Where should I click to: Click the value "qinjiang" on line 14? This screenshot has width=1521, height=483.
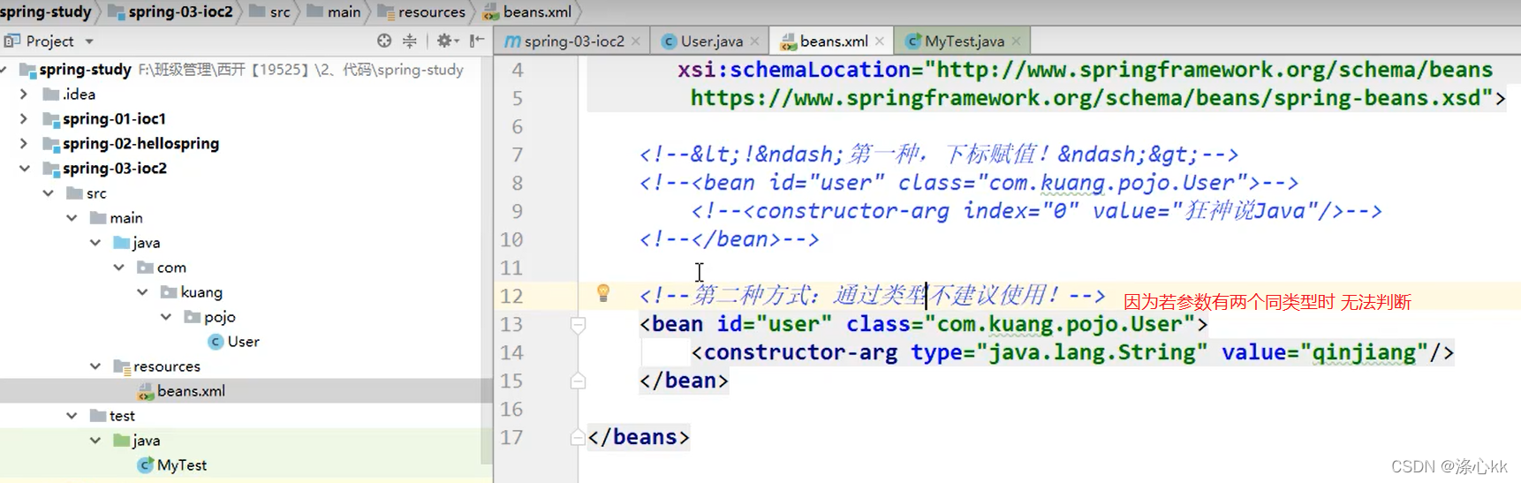tap(1364, 352)
